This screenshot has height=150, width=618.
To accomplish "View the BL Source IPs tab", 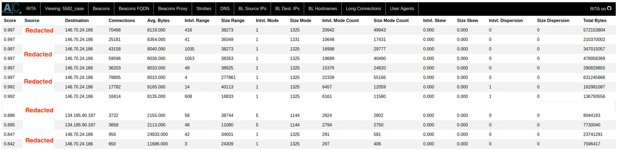I will 252,9.
